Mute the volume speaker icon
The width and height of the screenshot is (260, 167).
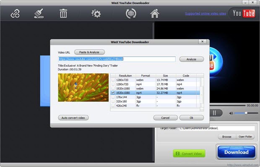pos(231,113)
